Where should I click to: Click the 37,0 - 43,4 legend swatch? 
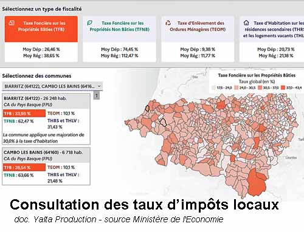[x=283, y=87]
